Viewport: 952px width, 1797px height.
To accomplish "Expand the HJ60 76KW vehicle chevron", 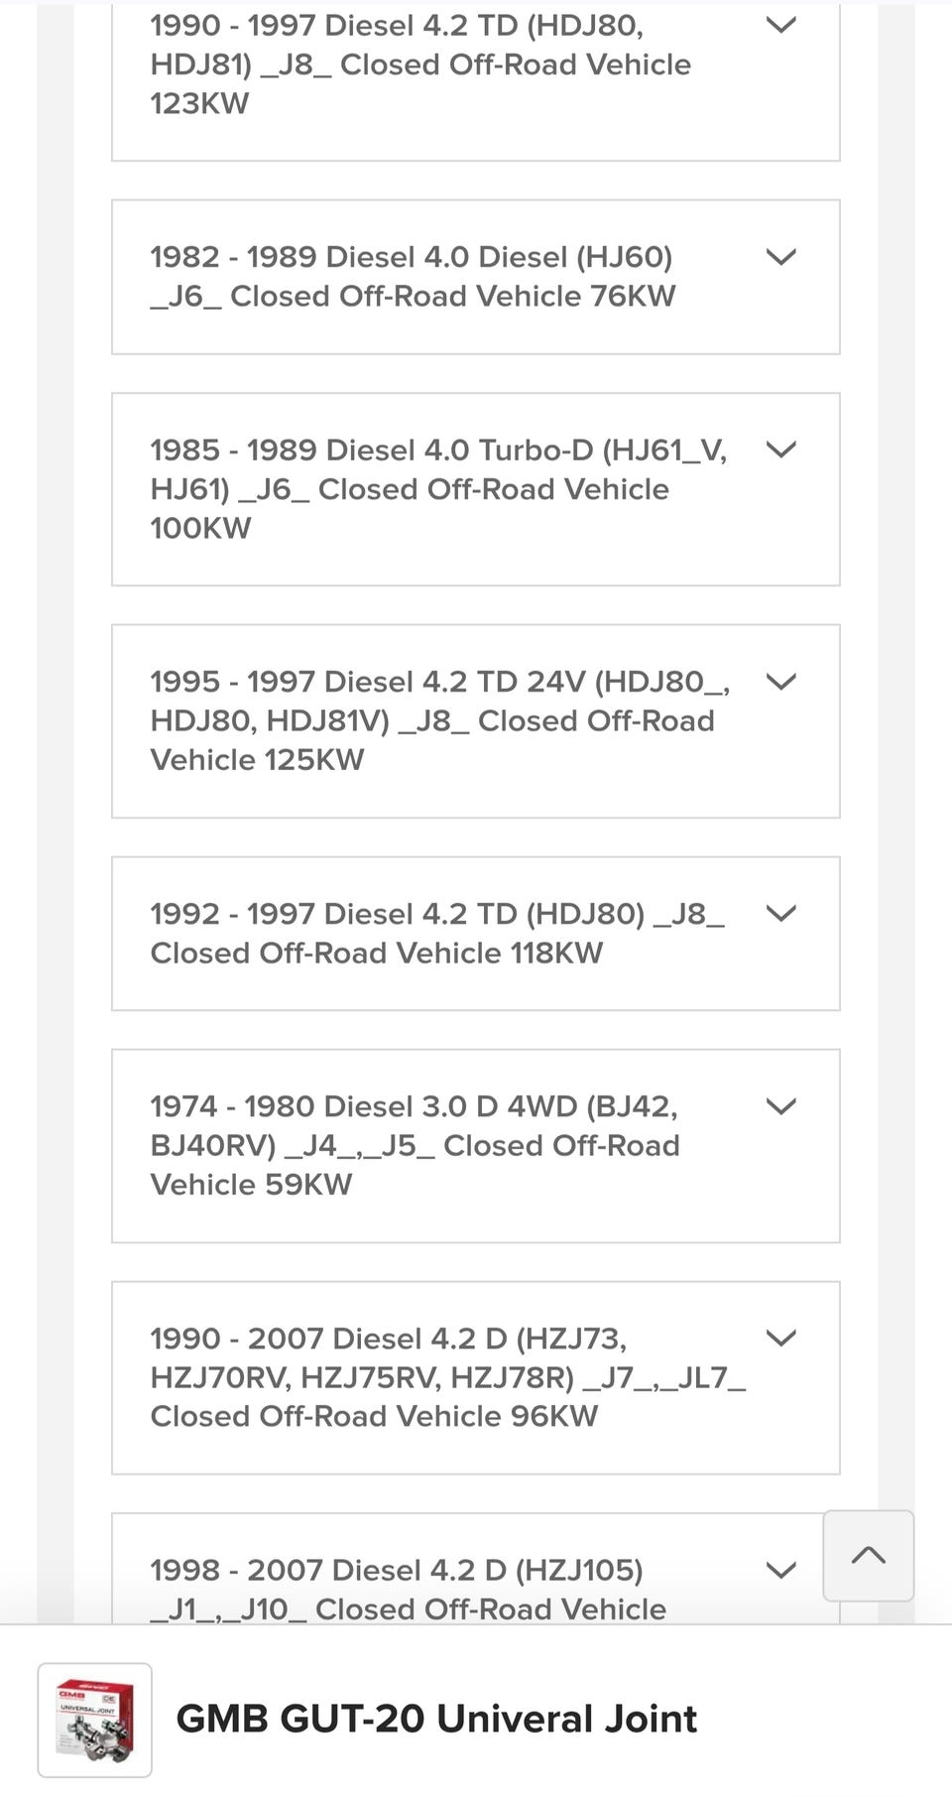I will pos(781,257).
